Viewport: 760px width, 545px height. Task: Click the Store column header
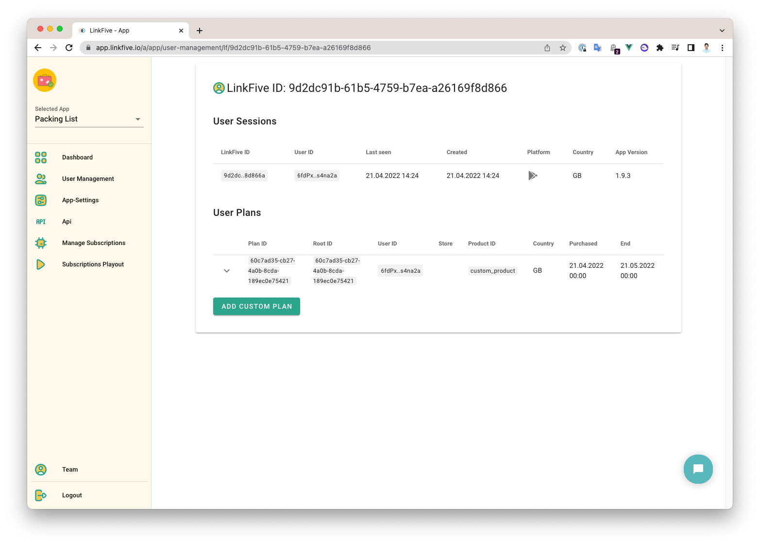pyautogui.click(x=445, y=244)
